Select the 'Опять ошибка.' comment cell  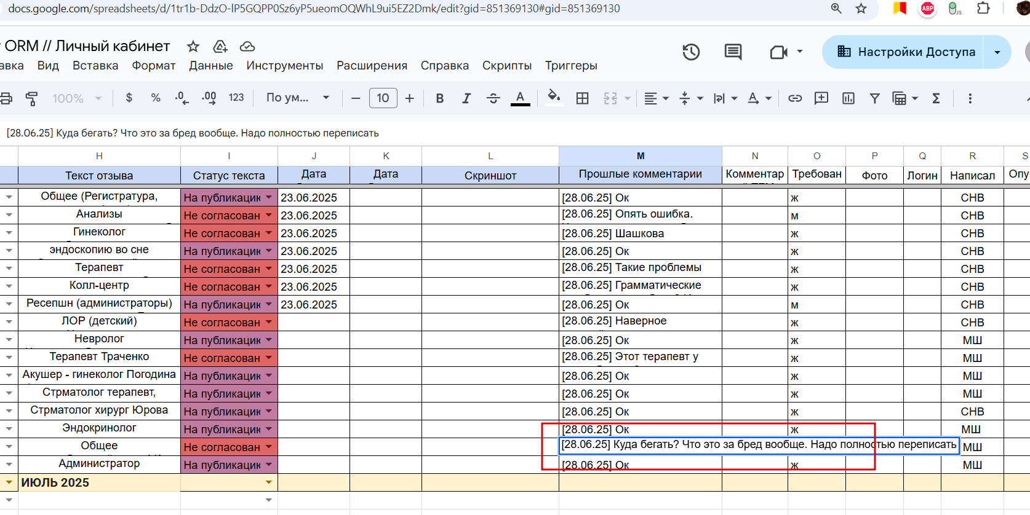tap(641, 214)
